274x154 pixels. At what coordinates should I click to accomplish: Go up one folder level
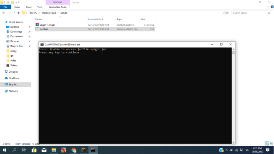click(18, 13)
